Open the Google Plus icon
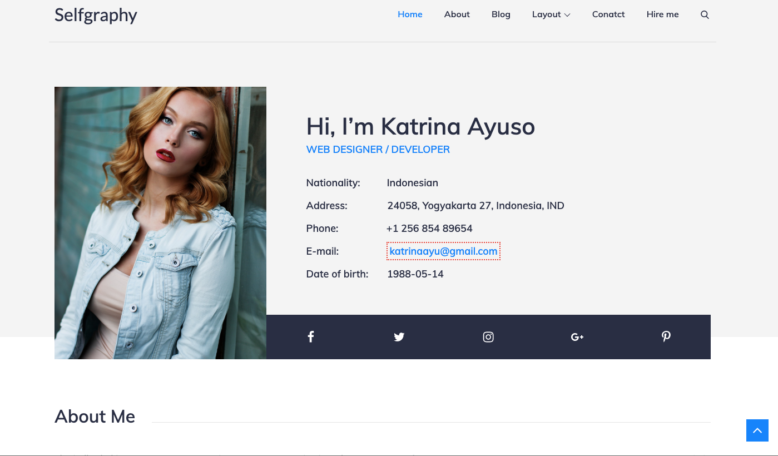This screenshot has height=456, width=778. click(x=577, y=337)
